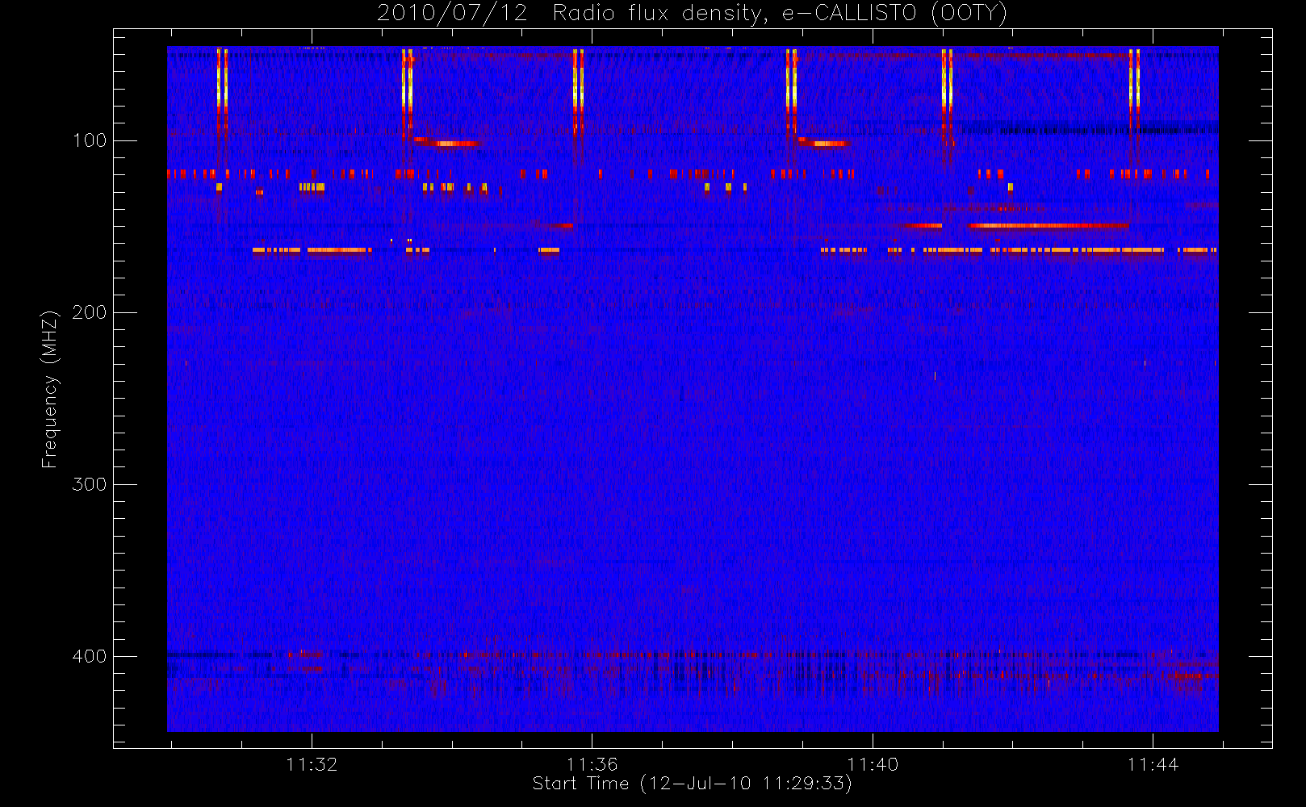Image resolution: width=1306 pixels, height=807 pixels.
Task: Click the time tick label '11:40'
Action: pyautogui.click(x=873, y=764)
